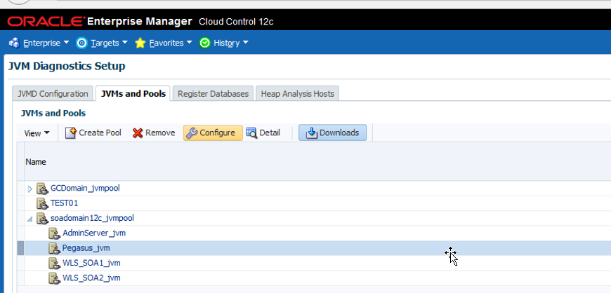Click the Oracle Enterprise Manager logo
Image resolution: width=611 pixels, height=293 pixels.
point(100,22)
